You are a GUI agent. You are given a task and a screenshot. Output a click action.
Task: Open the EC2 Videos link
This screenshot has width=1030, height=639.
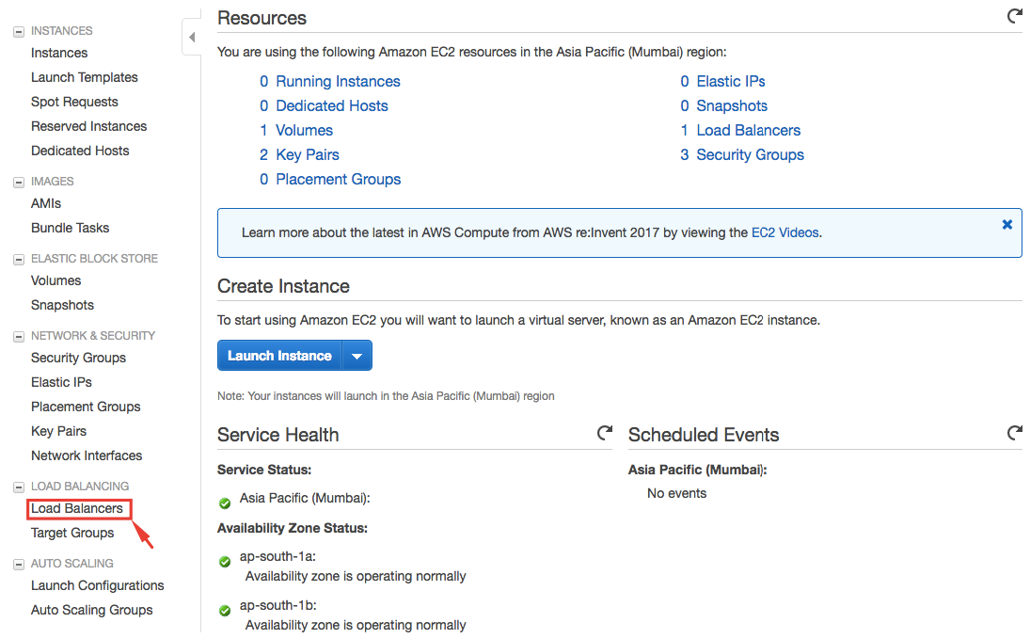click(x=784, y=232)
